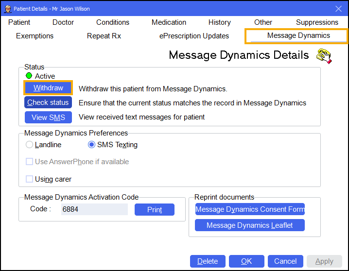The image size is (349, 271).
Task: Open the ePrescription Updates tab
Action: click(194, 36)
